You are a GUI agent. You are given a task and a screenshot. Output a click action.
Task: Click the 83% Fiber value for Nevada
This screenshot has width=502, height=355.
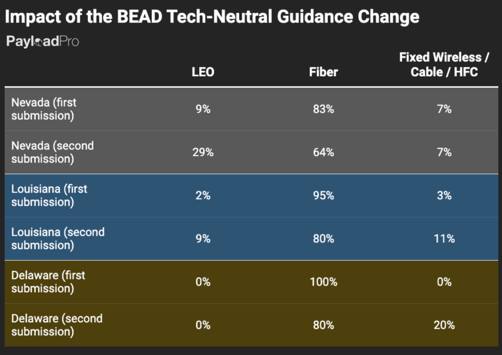tap(323, 109)
